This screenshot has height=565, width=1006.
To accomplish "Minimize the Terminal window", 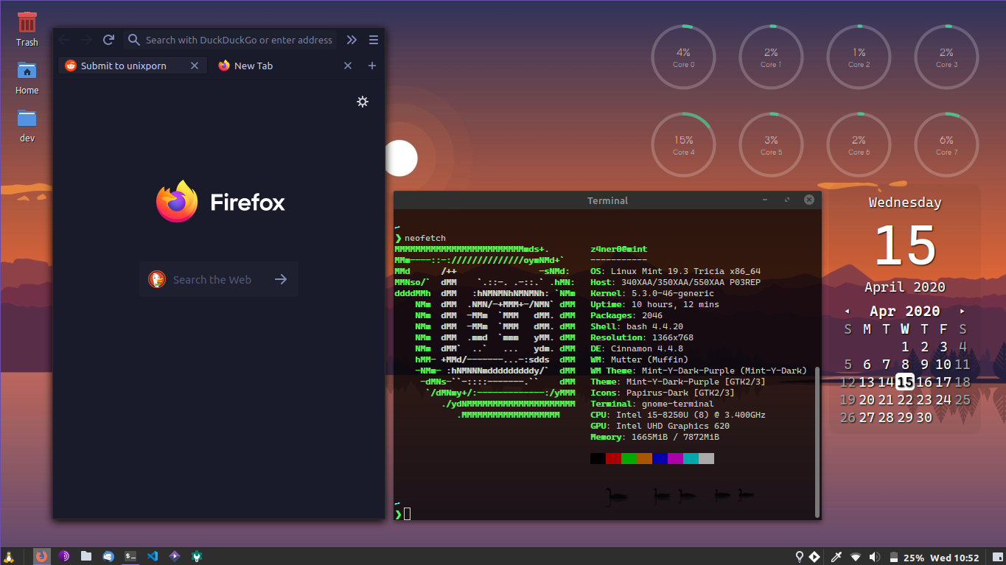I will (765, 200).
